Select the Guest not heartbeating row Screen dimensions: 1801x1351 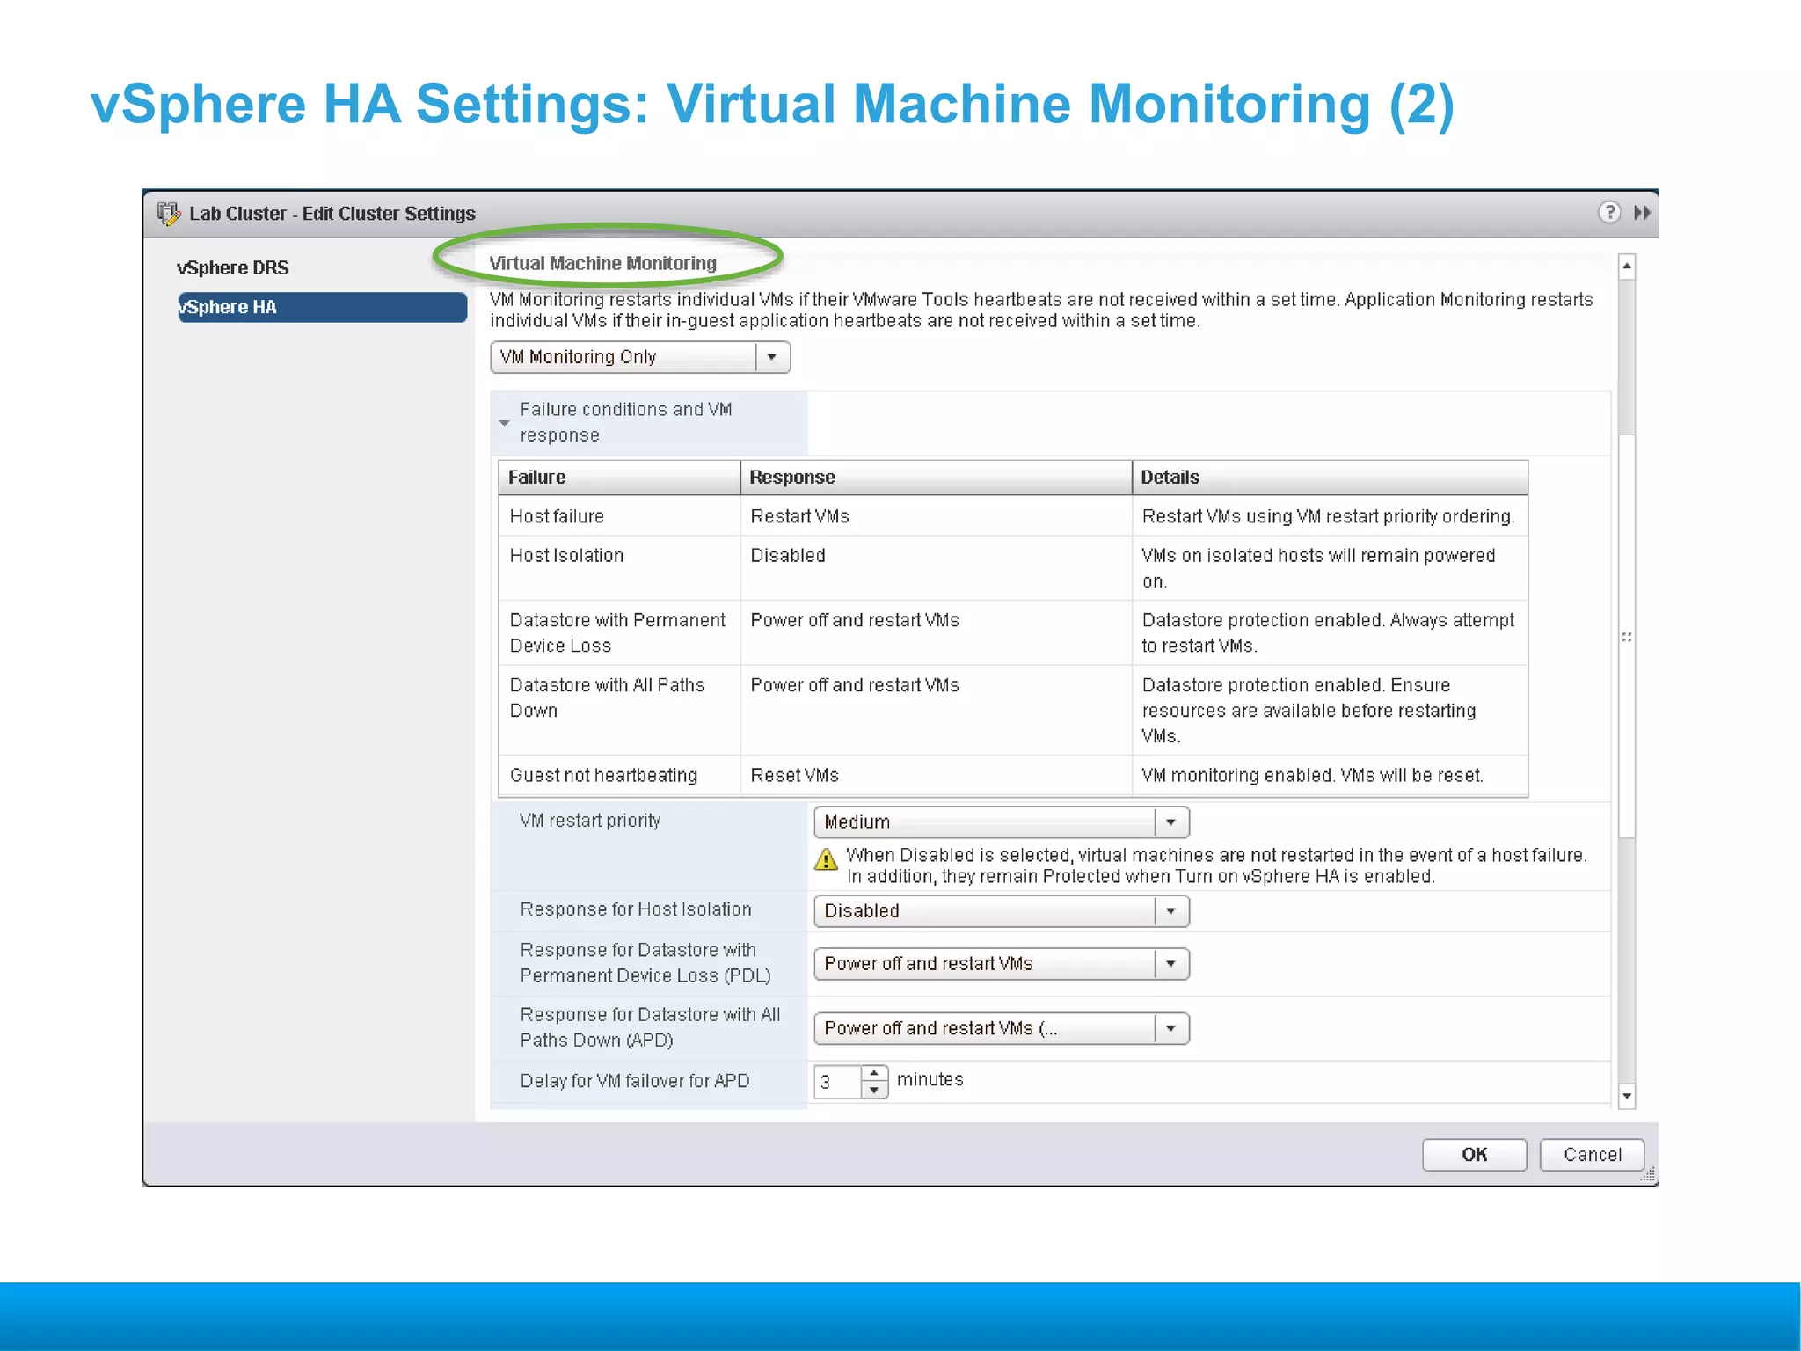[x=1013, y=776]
